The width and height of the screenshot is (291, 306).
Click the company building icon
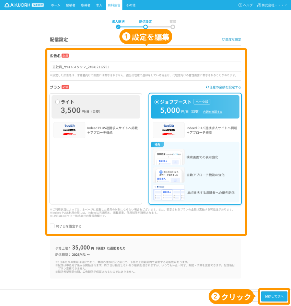point(259,5)
